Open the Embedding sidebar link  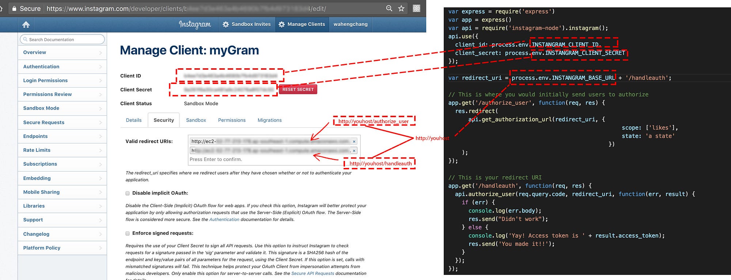pos(62,178)
